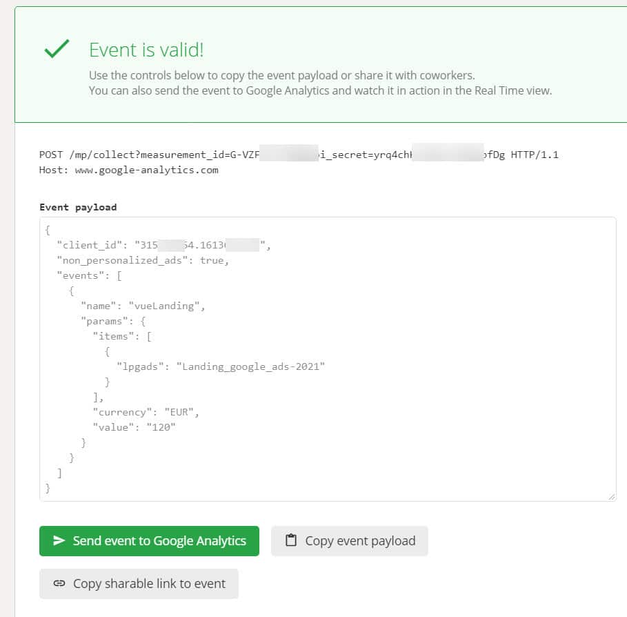Click the "Event is valid!" heading
This screenshot has width=627, height=617.
pos(146,50)
